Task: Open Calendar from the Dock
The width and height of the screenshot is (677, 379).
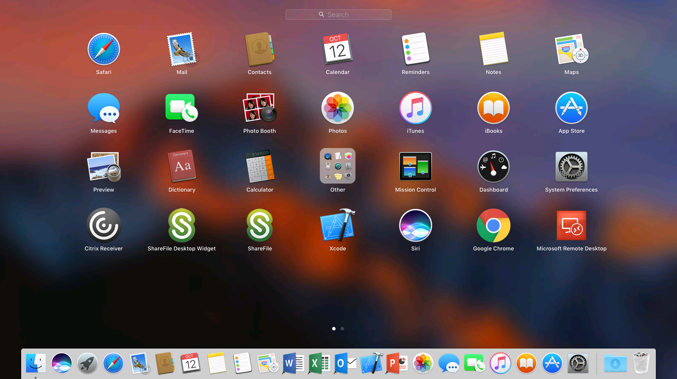Action: tap(191, 363)
